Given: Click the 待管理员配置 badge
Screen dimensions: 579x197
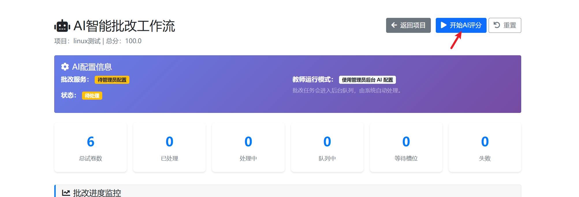Looking at the screenshot, I should click(x=112, y=80).
